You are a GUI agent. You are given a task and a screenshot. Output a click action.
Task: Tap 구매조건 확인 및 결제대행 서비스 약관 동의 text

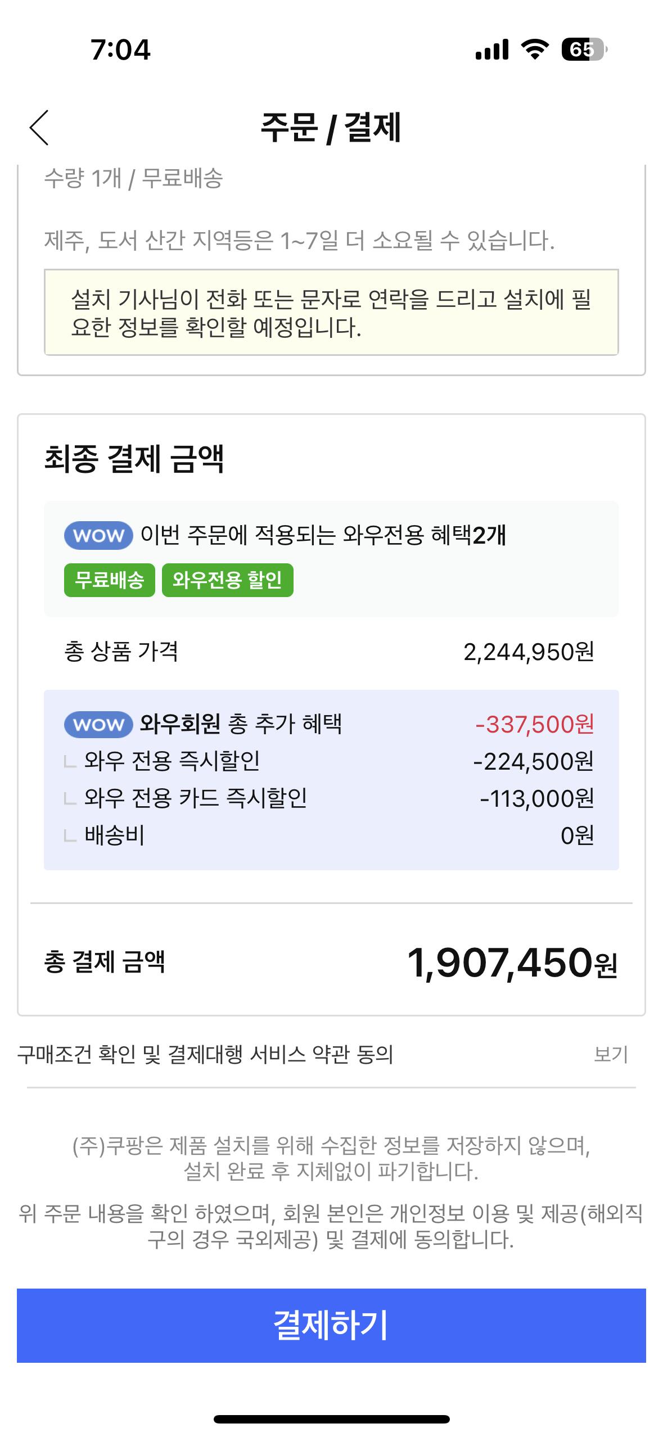point(205,1054)
